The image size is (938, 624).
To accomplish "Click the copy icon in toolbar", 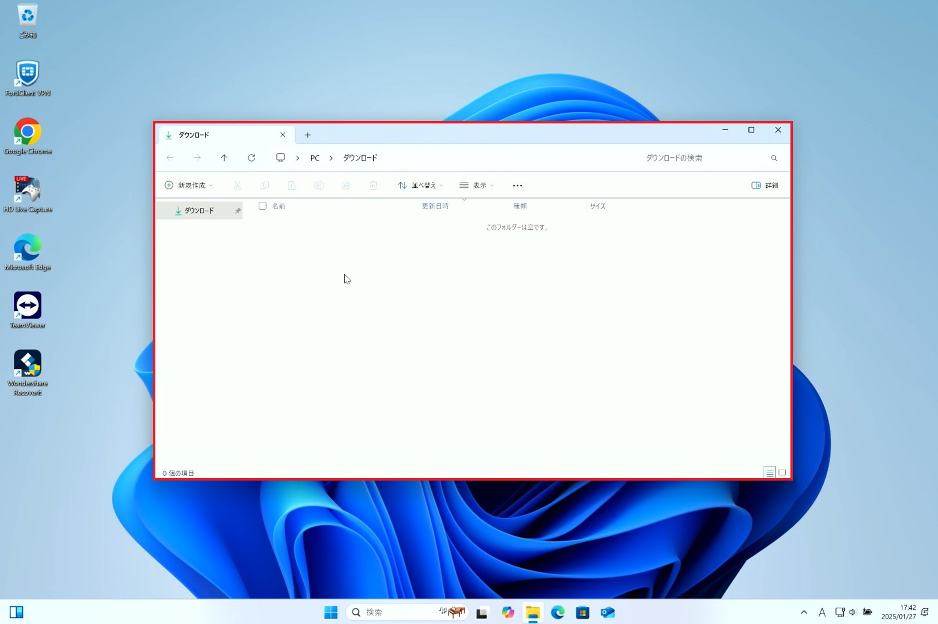I will (265, 185).
